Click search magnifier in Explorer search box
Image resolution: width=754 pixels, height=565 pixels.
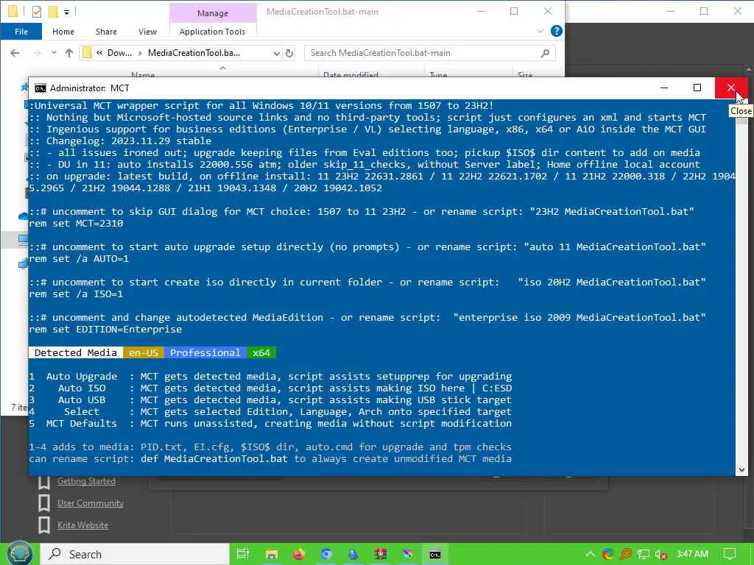[545, 53]
